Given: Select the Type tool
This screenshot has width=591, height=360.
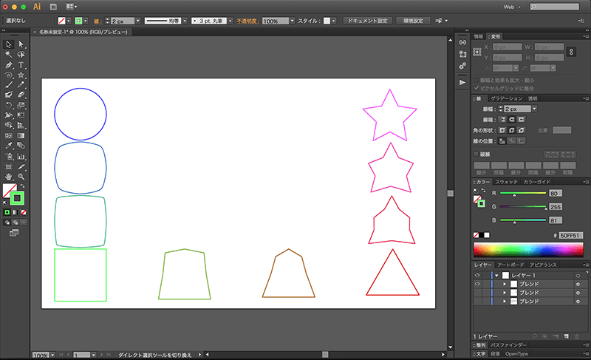Looking at the screenshot, I should pyautogui.click(x=21, y=65).
